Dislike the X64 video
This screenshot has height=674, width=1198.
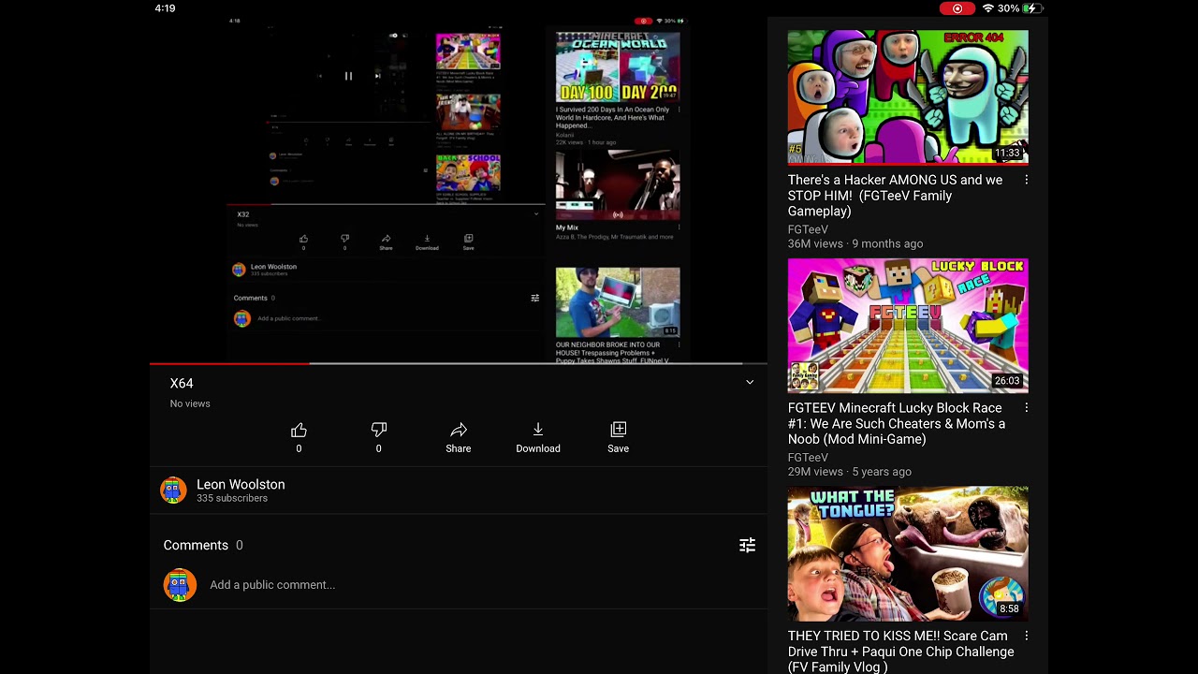pyautogui.click(x=378, y=437)
